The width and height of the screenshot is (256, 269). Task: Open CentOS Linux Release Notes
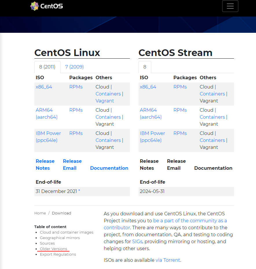[45, 165]
